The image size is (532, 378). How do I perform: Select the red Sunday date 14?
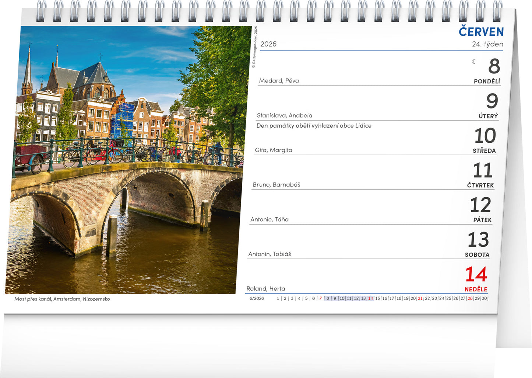(476, 275)
